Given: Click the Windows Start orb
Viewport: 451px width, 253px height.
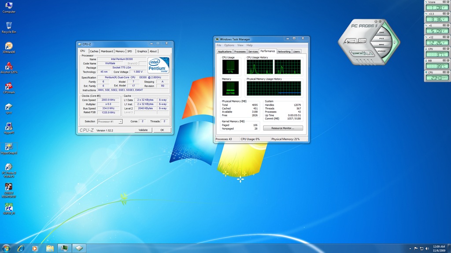Looking at the screenshot, I should 6,248.
